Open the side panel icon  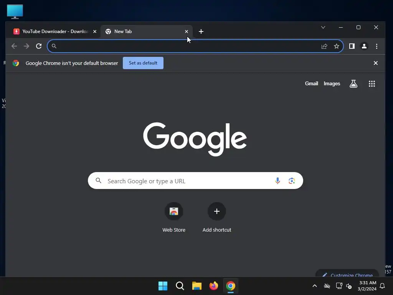coord(352,46)
